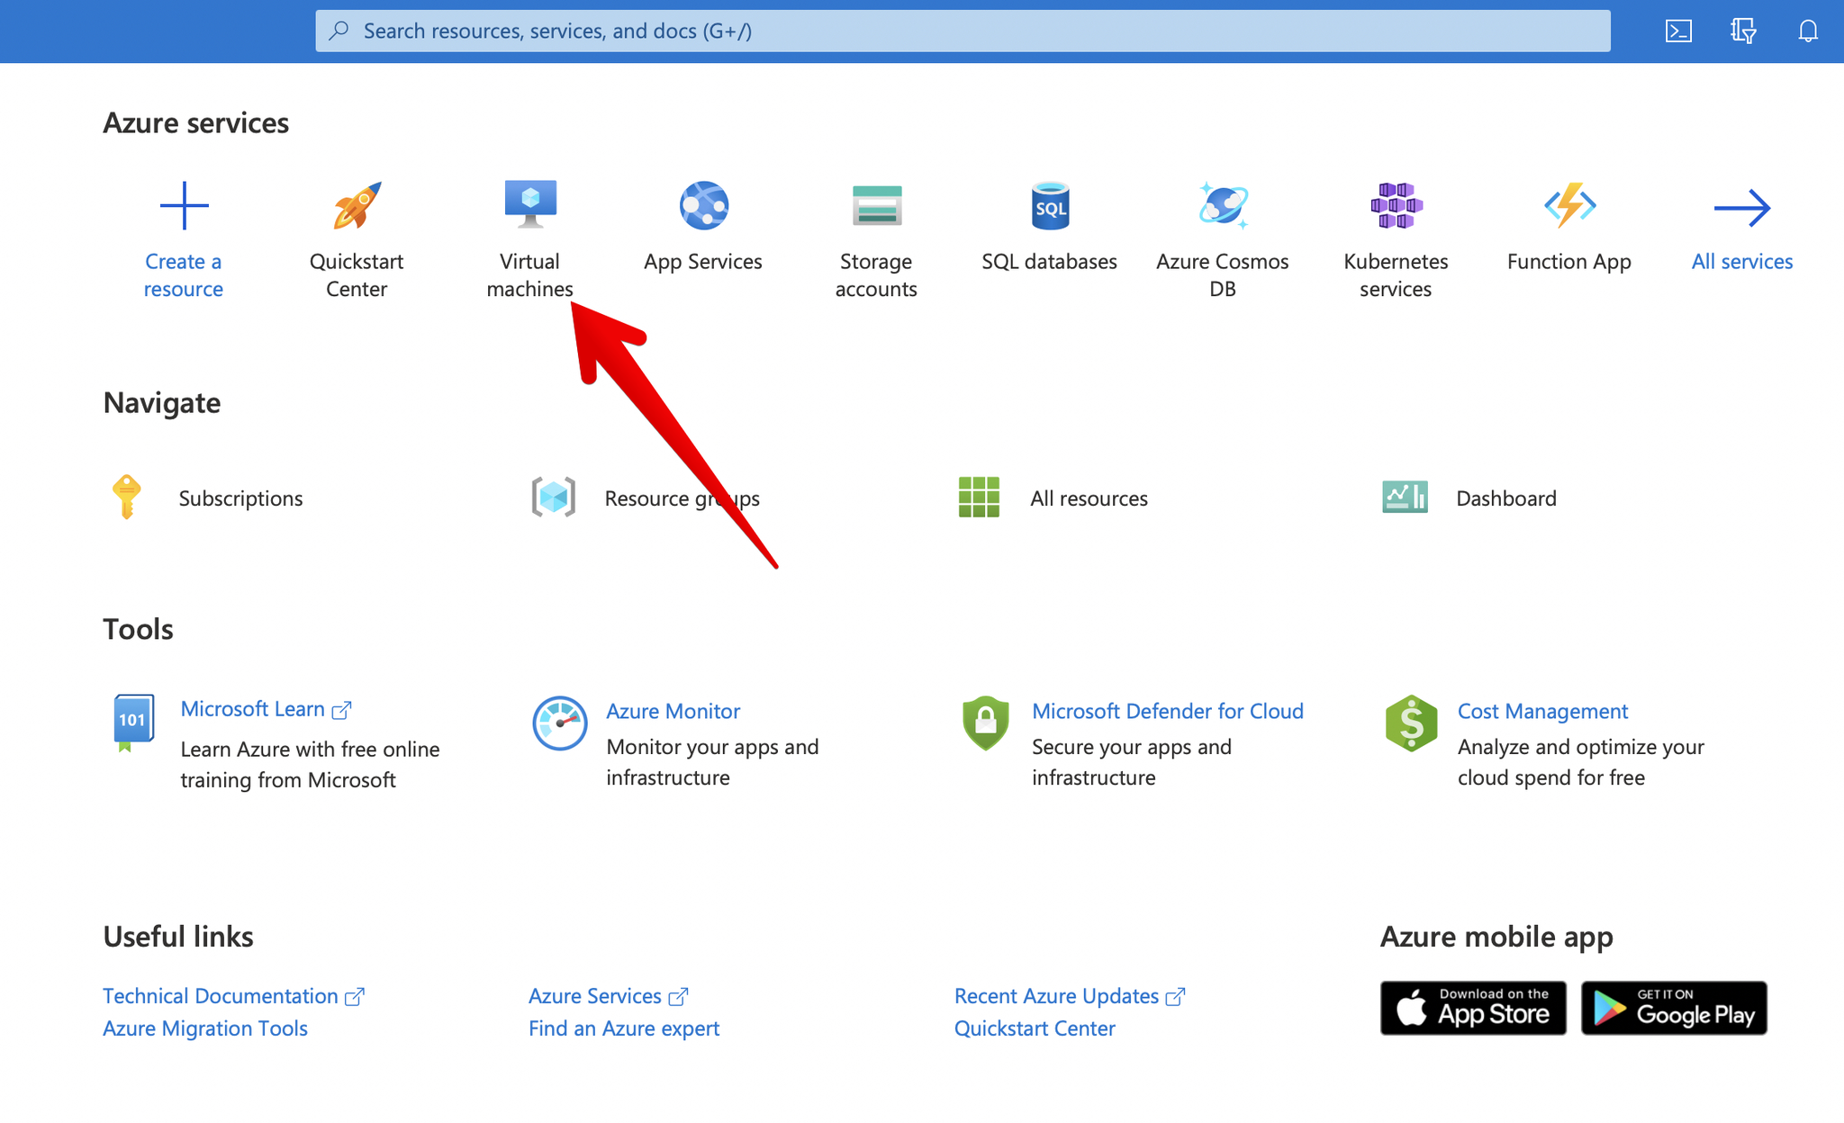Click the search magnifier icon
Image resolution: width=1844 pixels, height=1123 pixels.
tap(339, 31)
